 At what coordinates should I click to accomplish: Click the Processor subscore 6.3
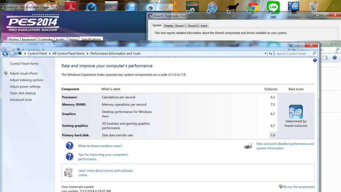pyautogui.click(x=273, y=97)
